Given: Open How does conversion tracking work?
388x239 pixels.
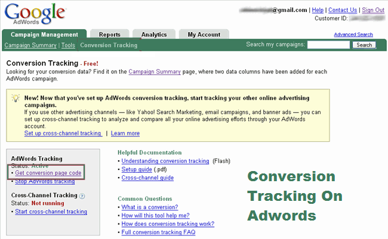Looking at the screenshot, I should point(168,224).
